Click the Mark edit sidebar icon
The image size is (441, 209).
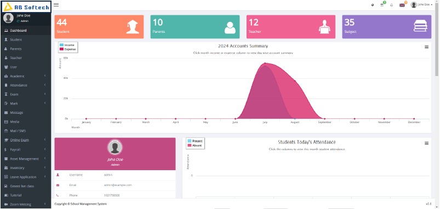(x=6, y=103)
